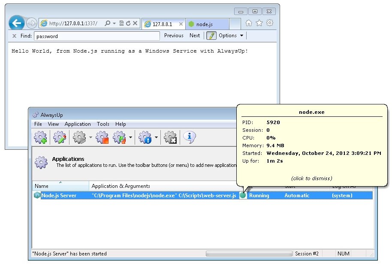The image size is (392, 264).
Task: Open the View menu in AlwaysUp
Action: point(53,124)
